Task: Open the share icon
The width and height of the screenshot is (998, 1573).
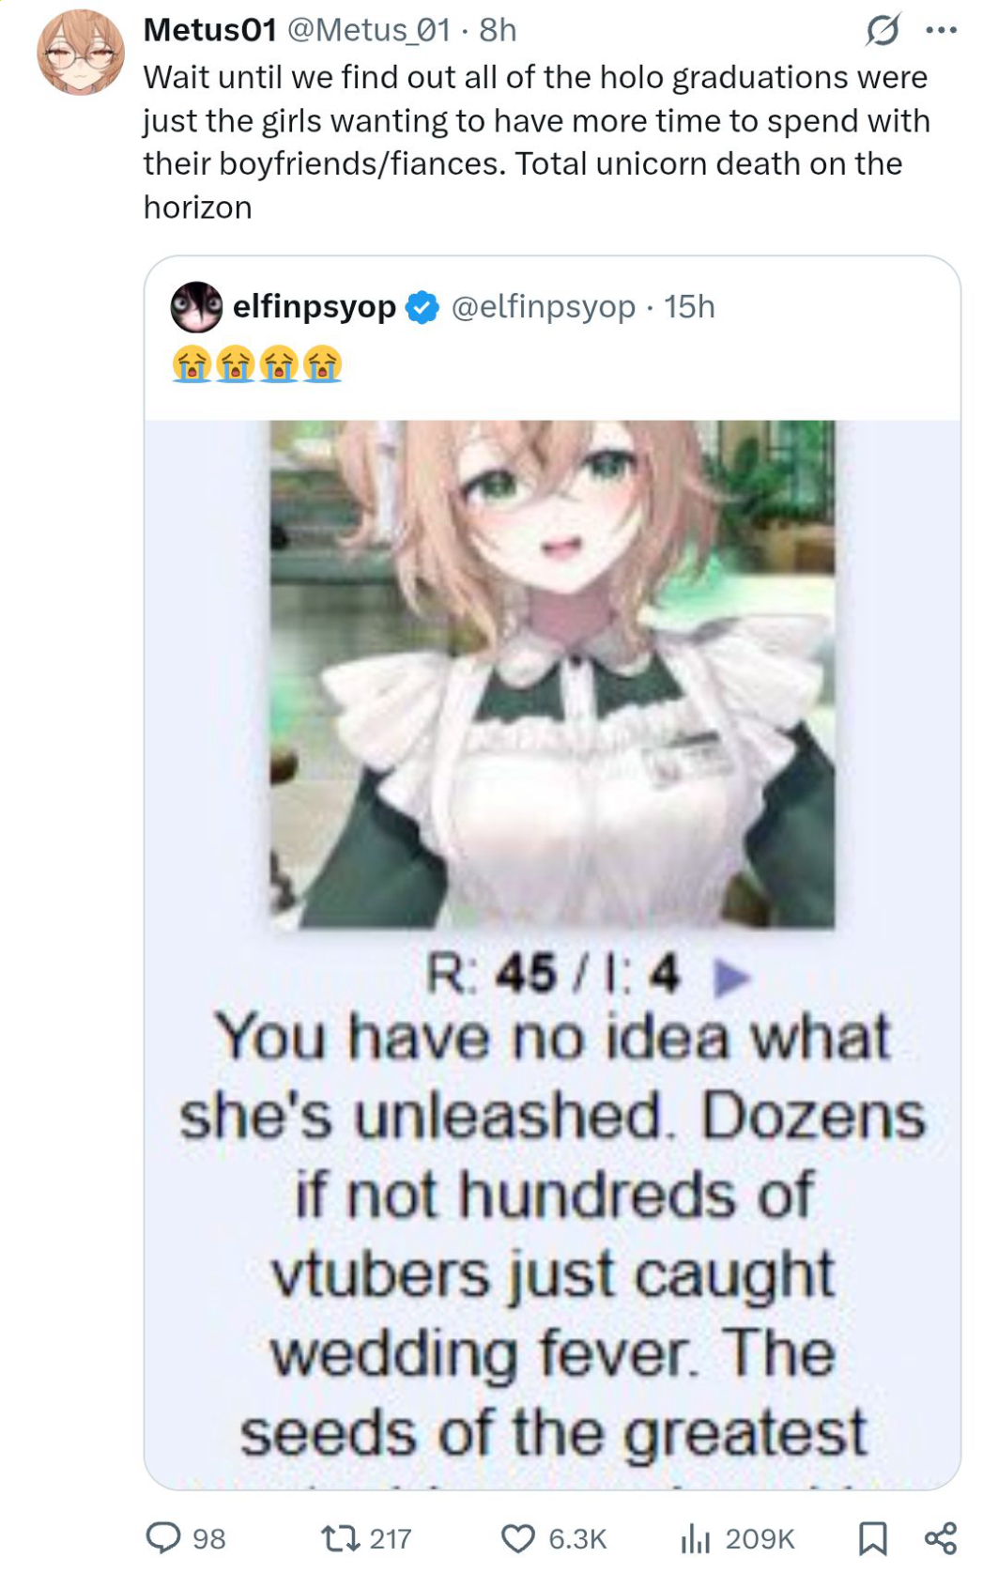Action: click(x=941, y=1538)
